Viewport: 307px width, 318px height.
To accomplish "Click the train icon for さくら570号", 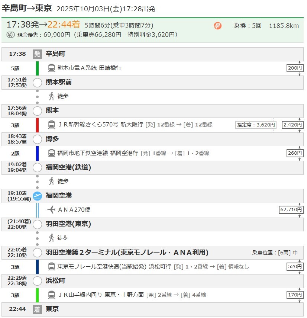I will (51, 125).
